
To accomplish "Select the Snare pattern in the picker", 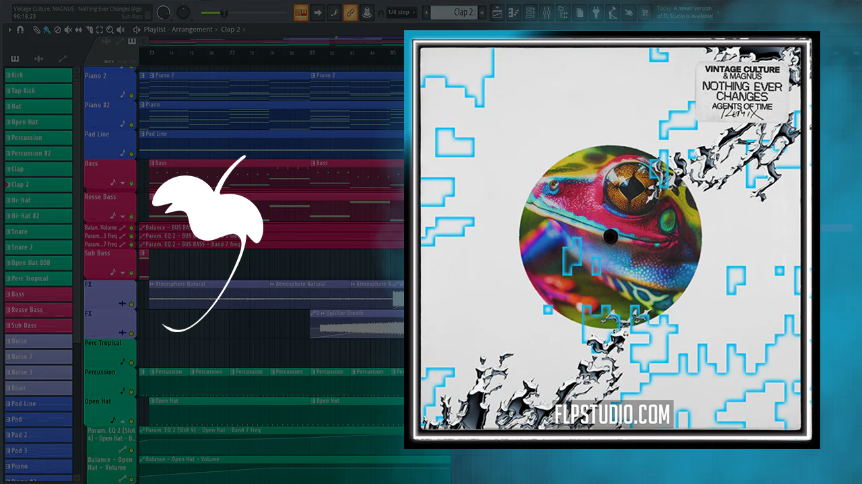I will (38, 231).
